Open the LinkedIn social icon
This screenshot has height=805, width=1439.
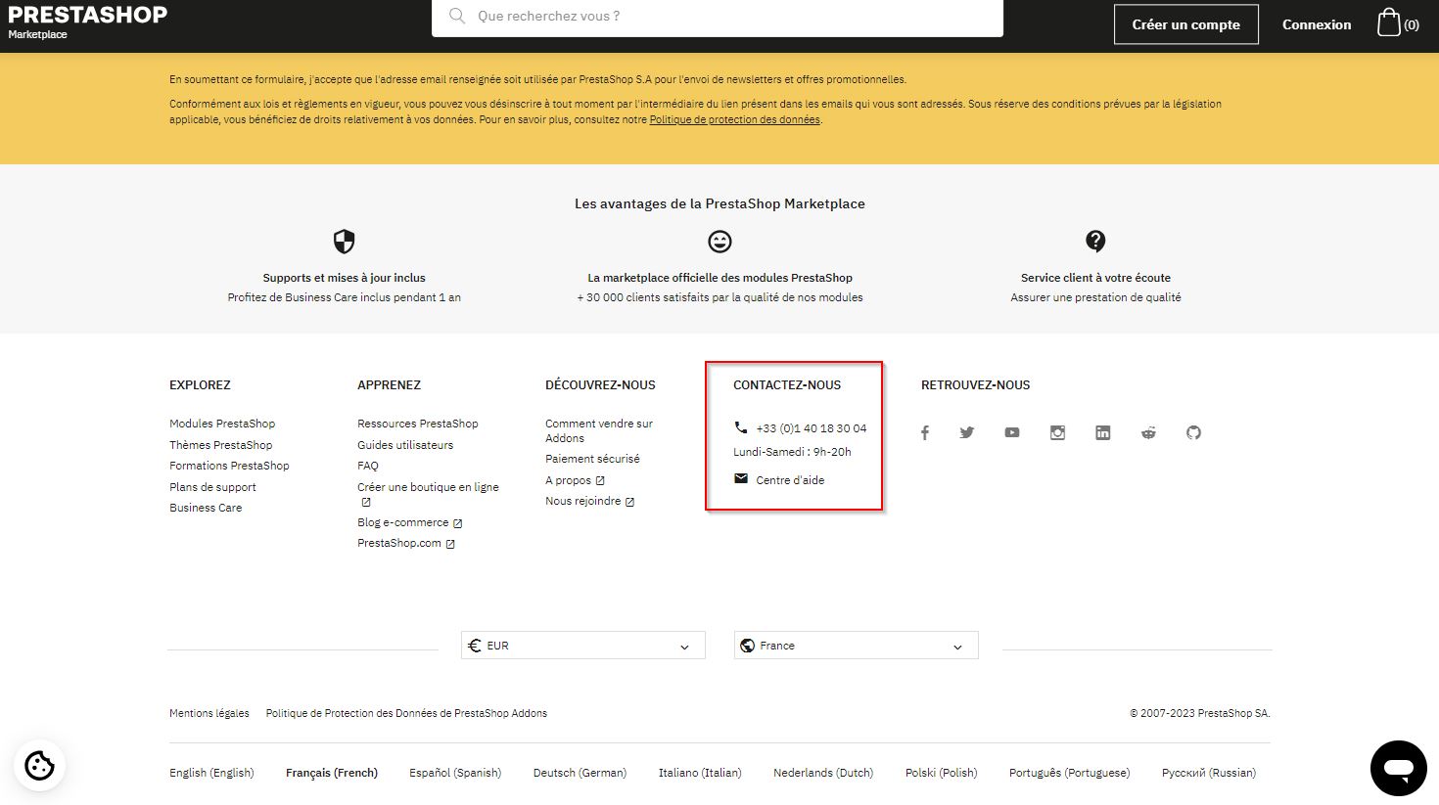(1103, 432)
